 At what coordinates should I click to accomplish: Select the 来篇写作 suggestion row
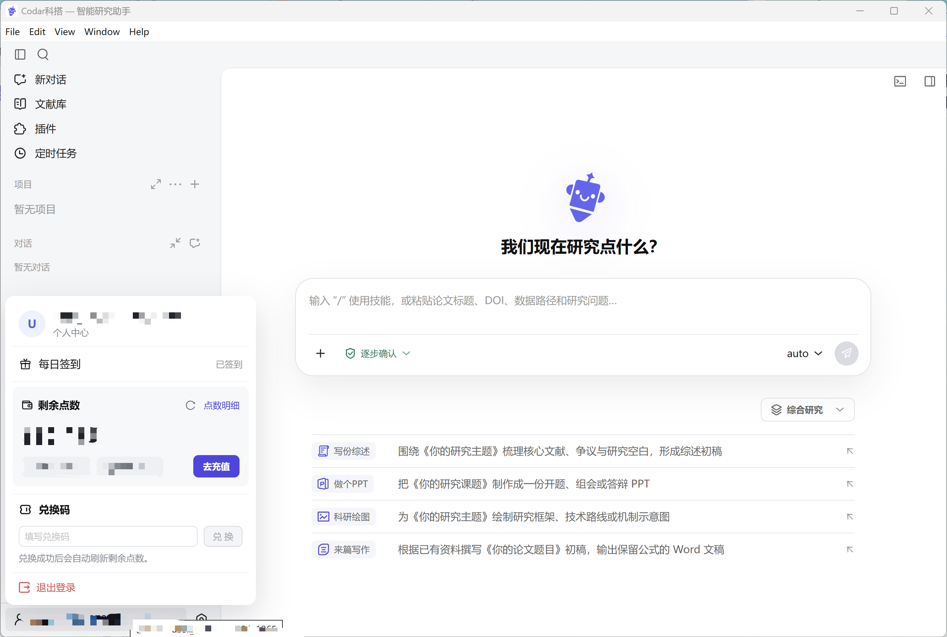(583, 550)
